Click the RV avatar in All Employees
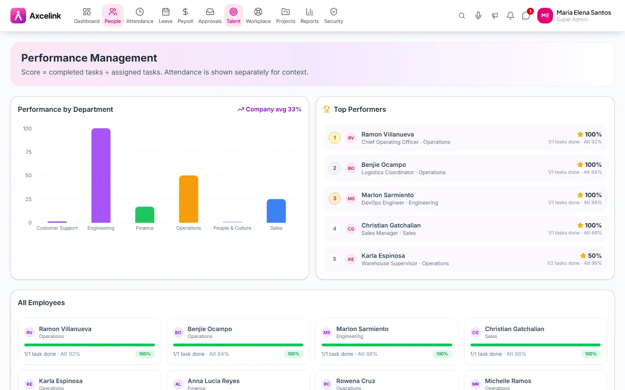This screenshot has height=390, width=625. click(30, 333)
